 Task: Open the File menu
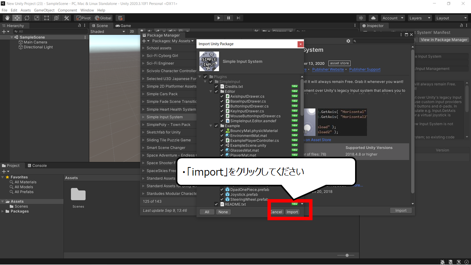pos(4,10)
